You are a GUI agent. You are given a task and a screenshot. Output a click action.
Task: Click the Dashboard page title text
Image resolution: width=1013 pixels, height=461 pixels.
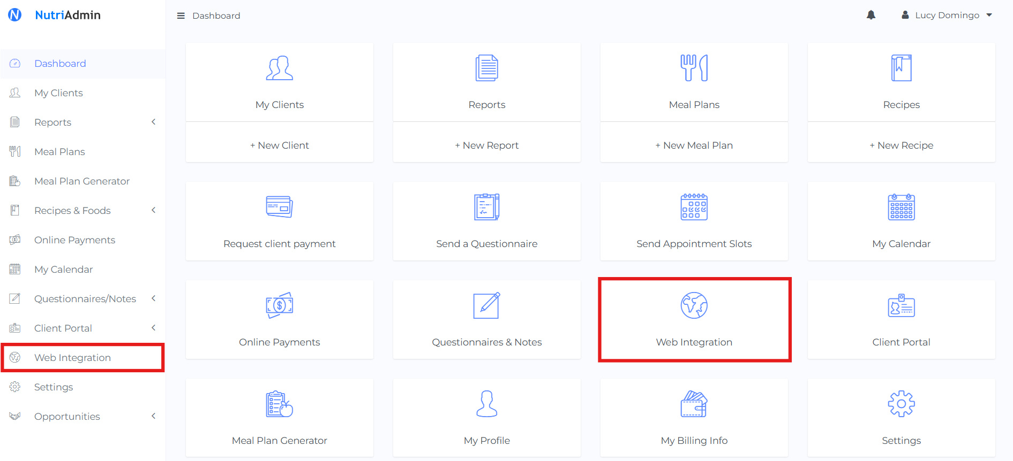[216, 16]
